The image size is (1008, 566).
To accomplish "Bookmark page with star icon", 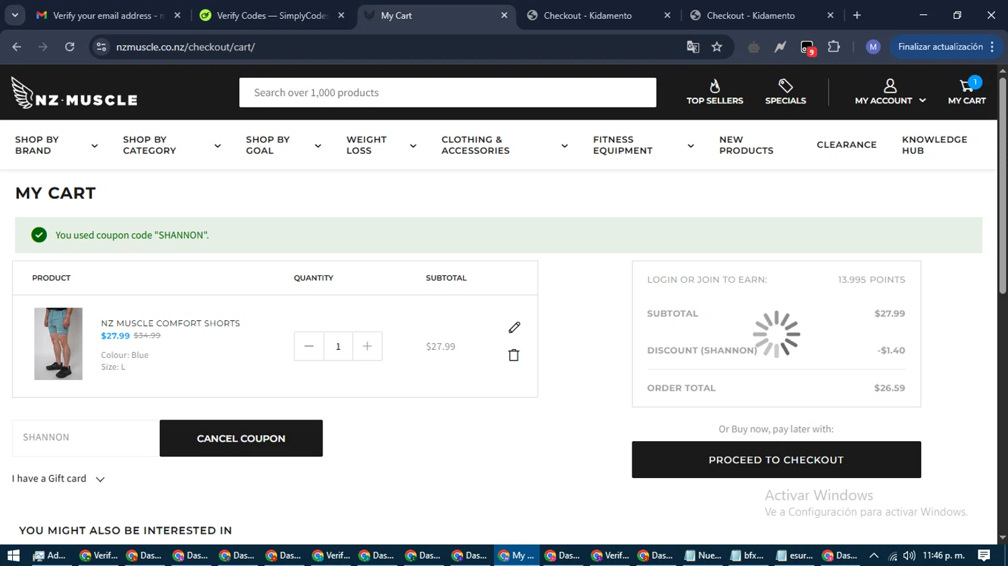I will tap(717, 47).
